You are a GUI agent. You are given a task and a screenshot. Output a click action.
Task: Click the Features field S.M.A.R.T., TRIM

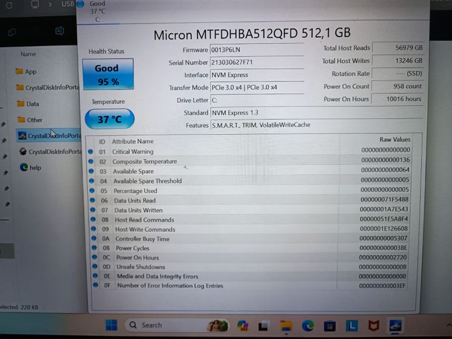point(316,125)
